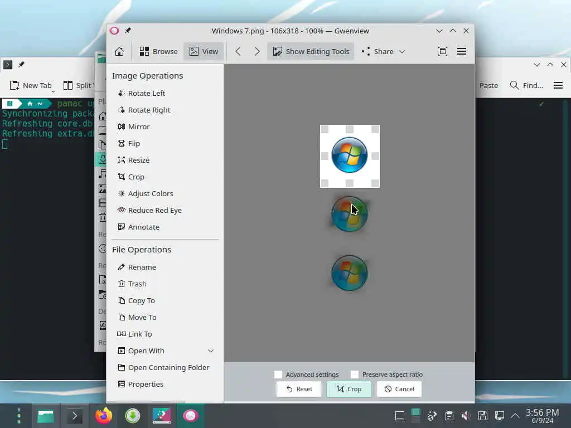Cancel the crop operation

[399, 389]
